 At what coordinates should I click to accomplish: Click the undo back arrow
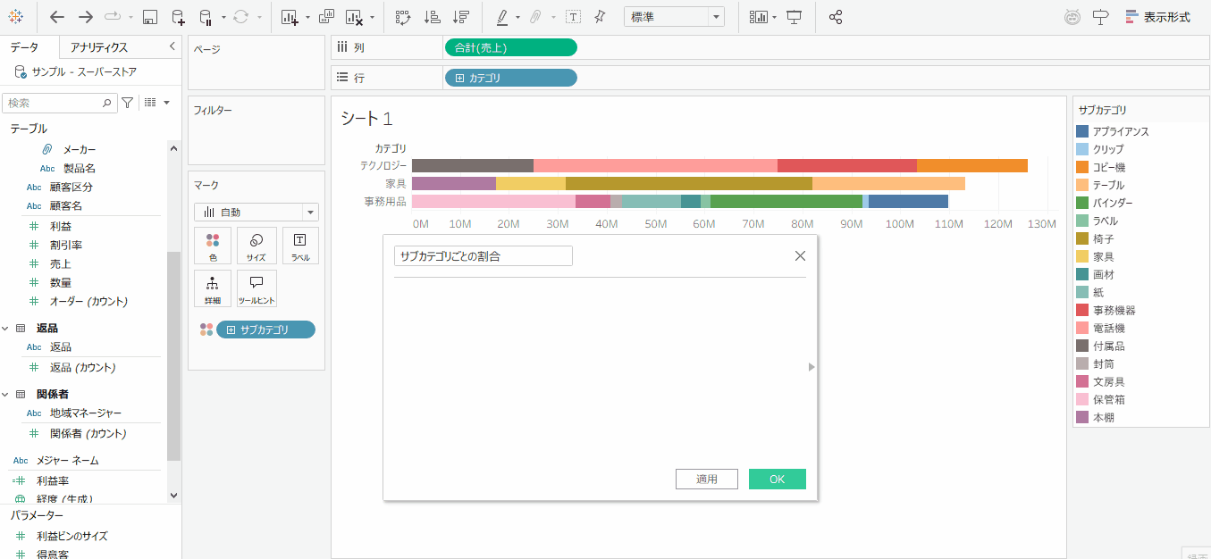coord(57,17)
